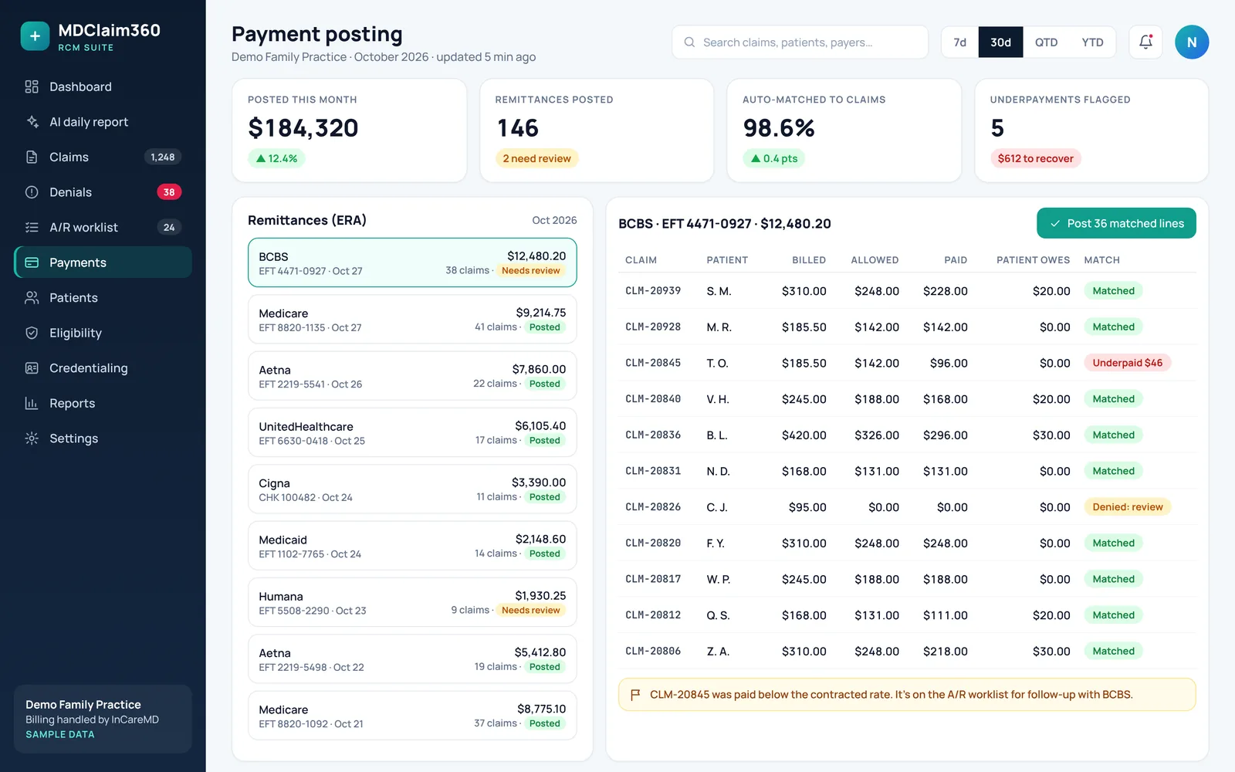Open claim CLM-20845
Image resolution: width=1235 pixels, height=772 pixels.
(x=653, y=363)
